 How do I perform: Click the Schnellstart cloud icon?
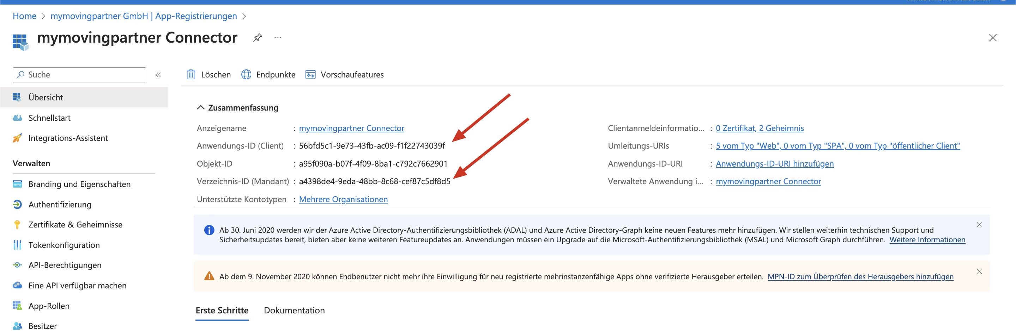(x=17, y=118)
